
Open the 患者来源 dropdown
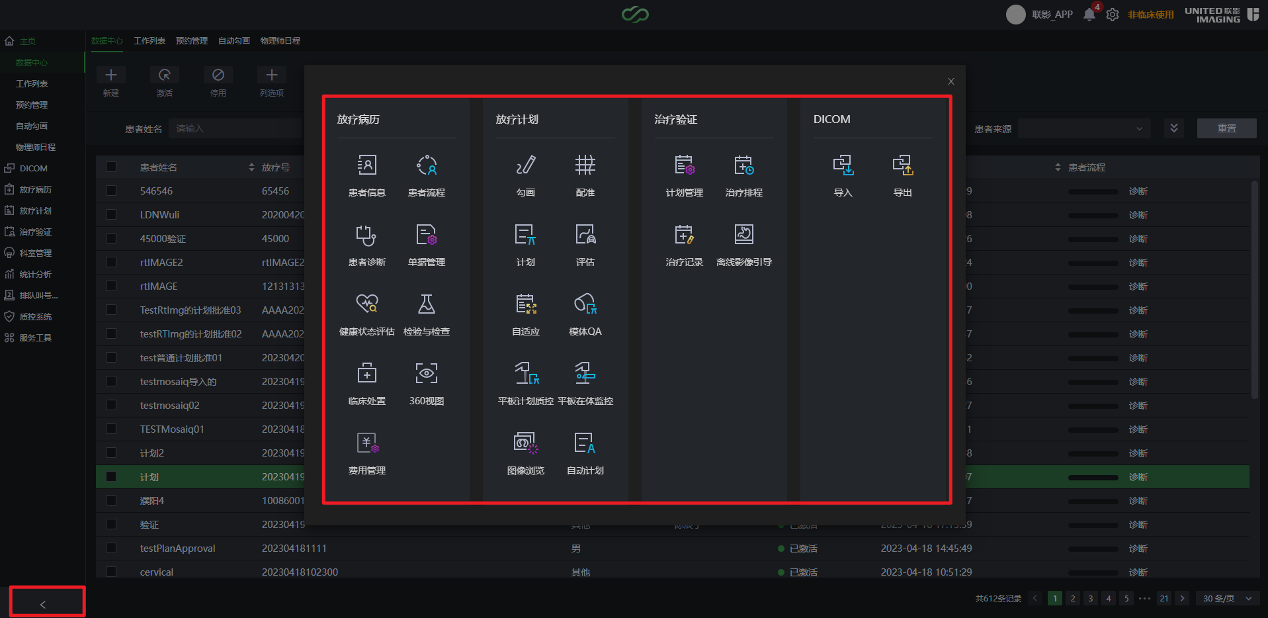click(1083, 129)
